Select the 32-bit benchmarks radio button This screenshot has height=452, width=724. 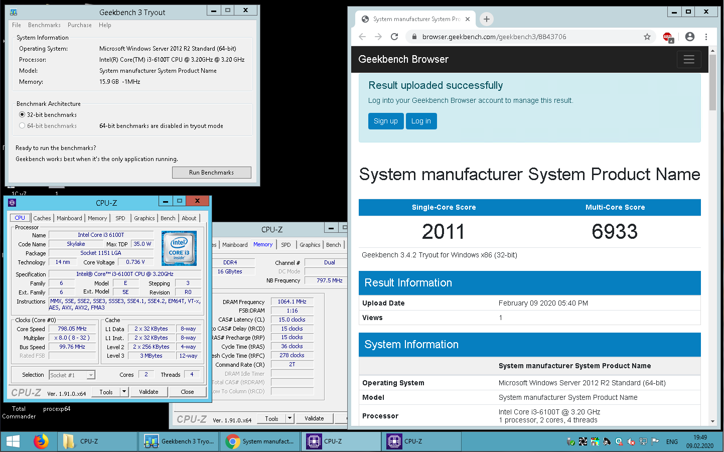pyautogui.click(x=22, y=115)
